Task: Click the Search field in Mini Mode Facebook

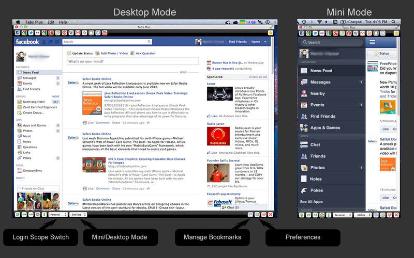Action: [x=332, y=42]
